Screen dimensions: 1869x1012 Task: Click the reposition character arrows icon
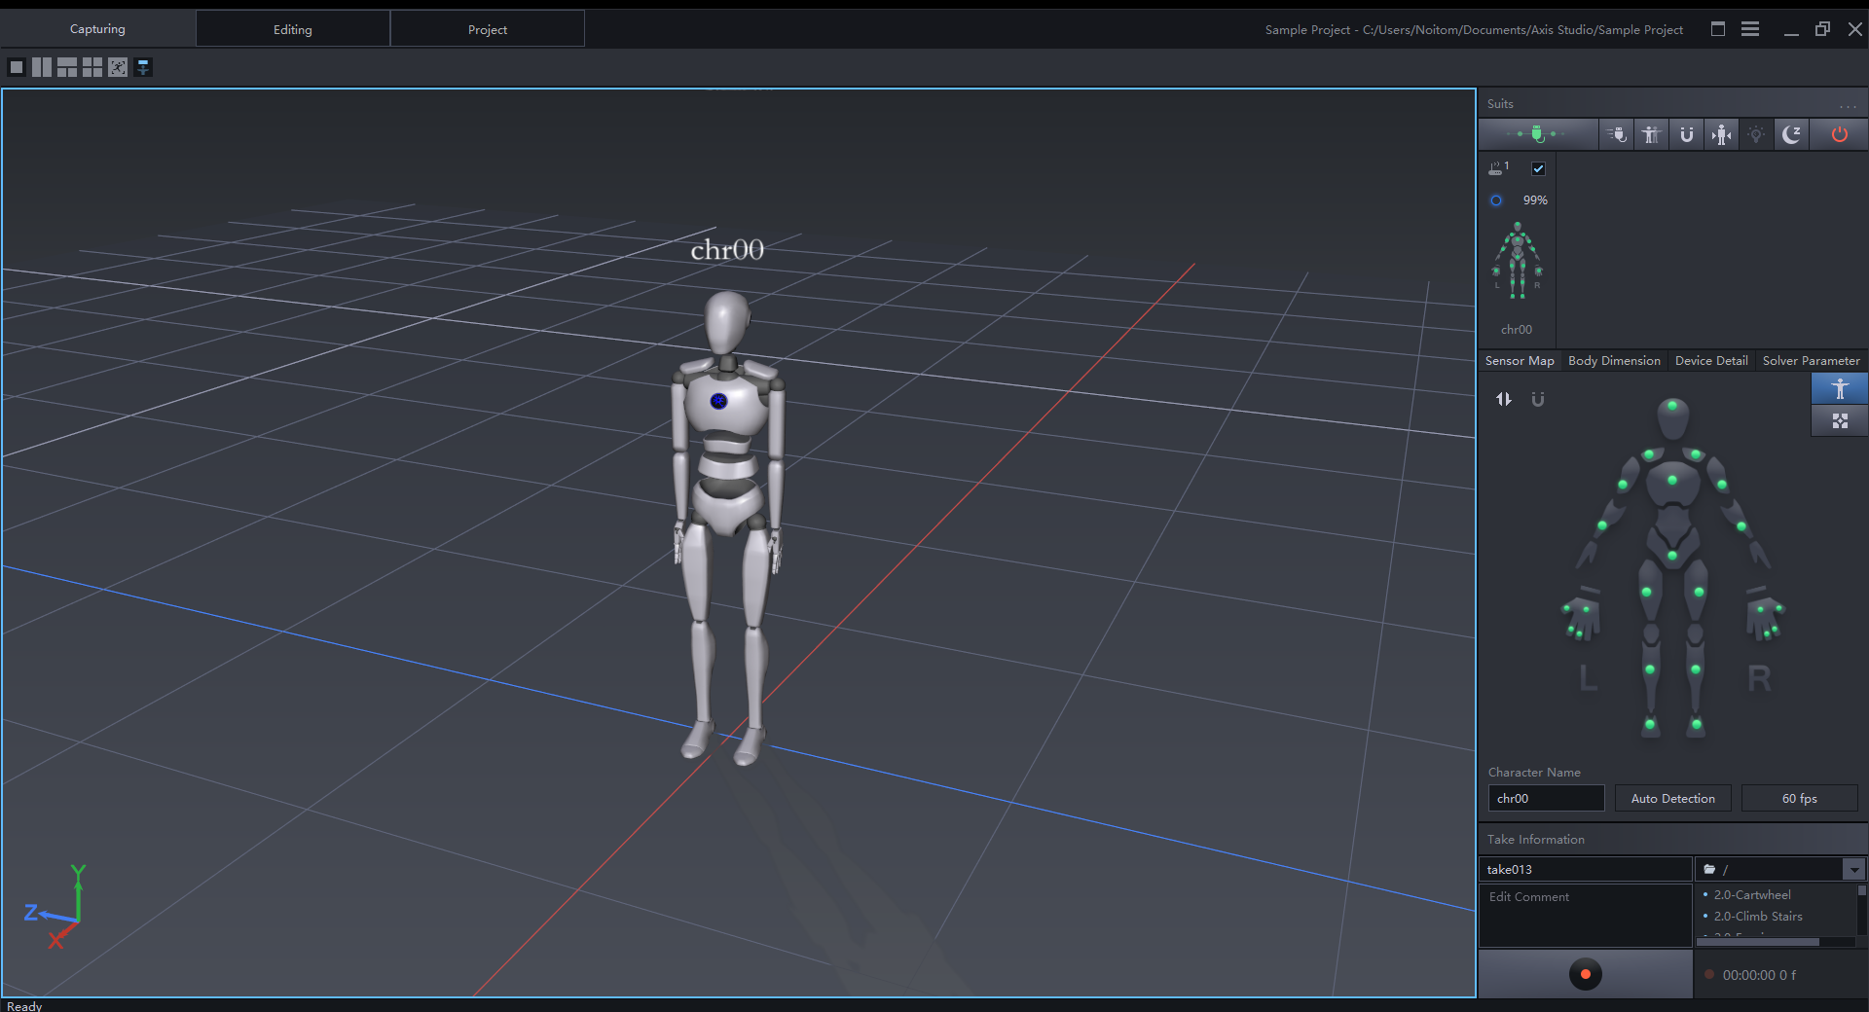[1721, 134]
